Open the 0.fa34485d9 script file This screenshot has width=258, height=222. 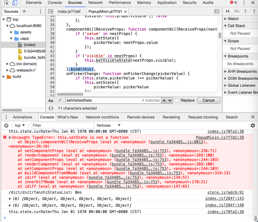[31, 51]
